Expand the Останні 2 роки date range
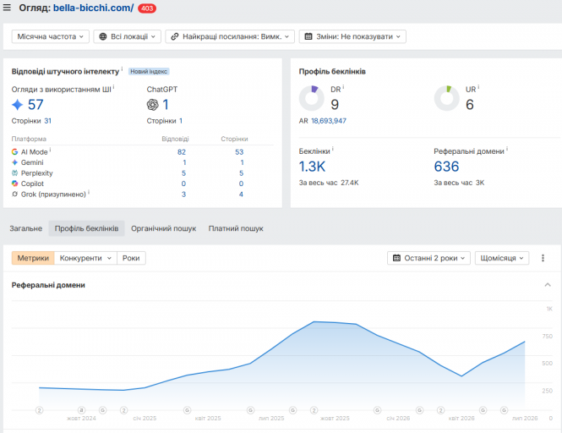Image resolution: width=562 pixels, height=433 pixels. coord(428,258)
